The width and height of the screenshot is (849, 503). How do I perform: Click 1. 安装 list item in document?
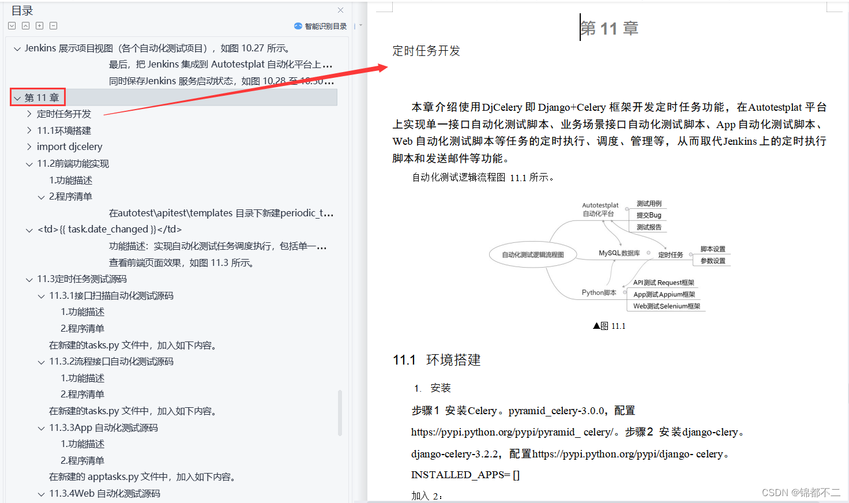(x=433, y=388)
